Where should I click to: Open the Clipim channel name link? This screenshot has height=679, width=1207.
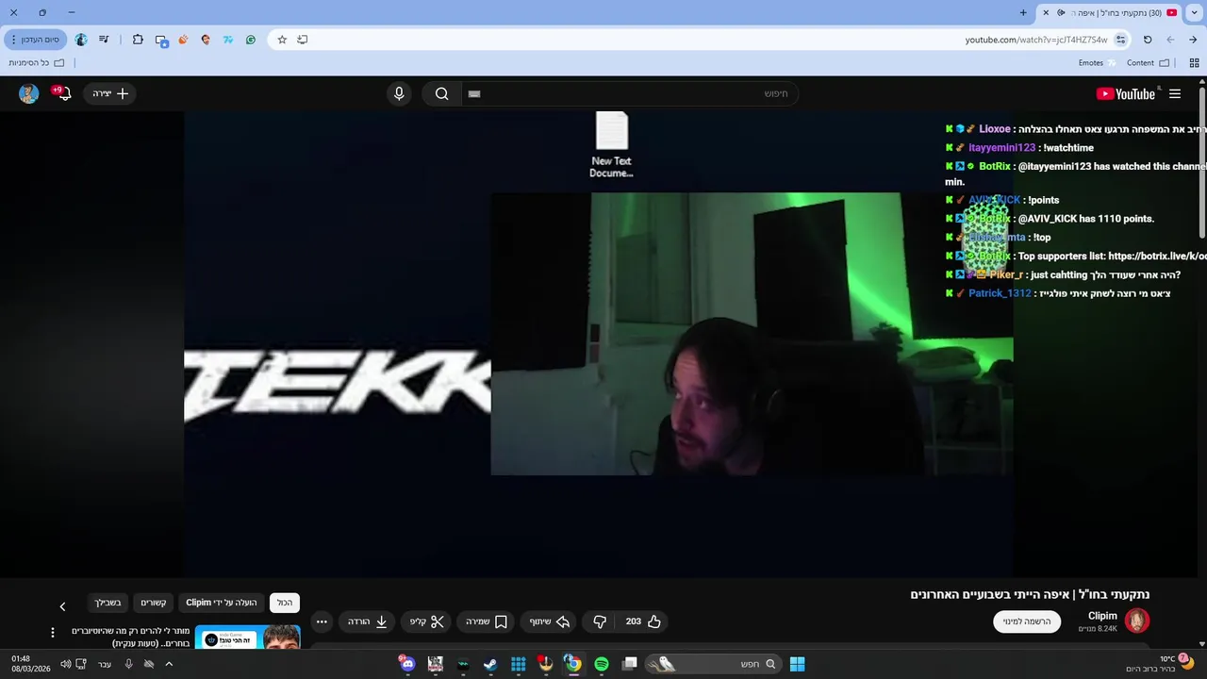(x=1102, y=616)
